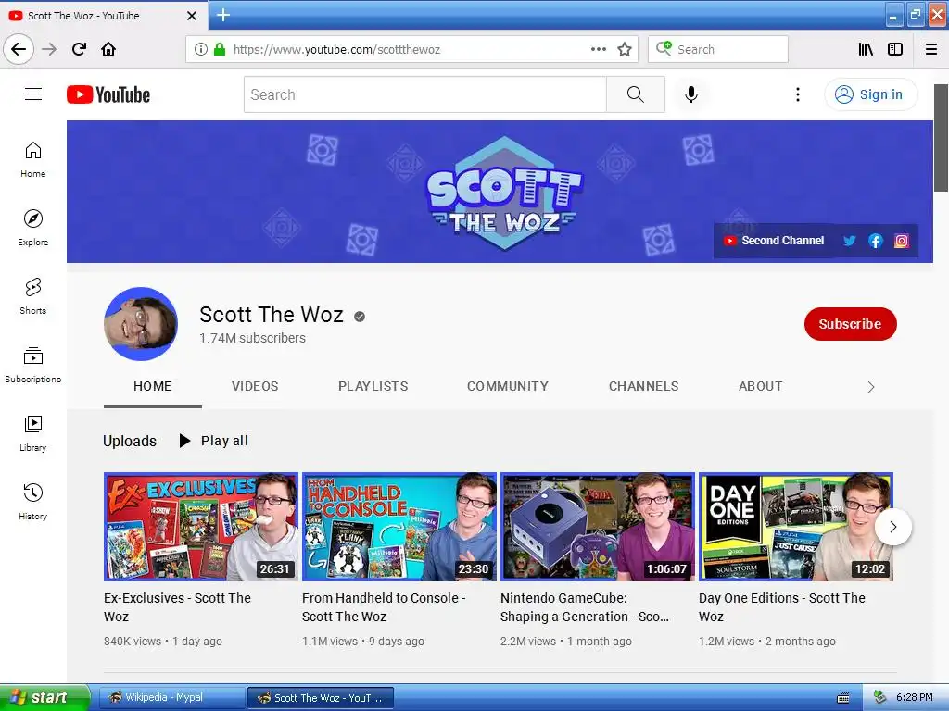This screenshot has height=711, width=949.
Task: Open Shorts in the YouTube sidebar
Action: point(33,296)
